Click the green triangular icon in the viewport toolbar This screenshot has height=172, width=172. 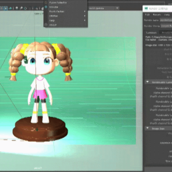click(10, 8)
